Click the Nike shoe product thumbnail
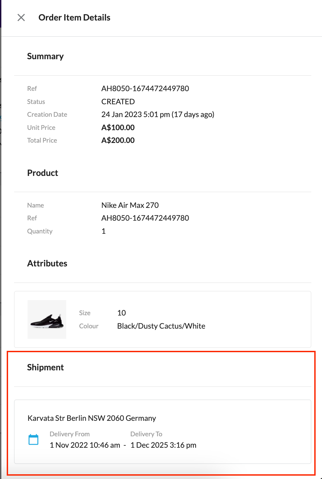 pos(47,319)
